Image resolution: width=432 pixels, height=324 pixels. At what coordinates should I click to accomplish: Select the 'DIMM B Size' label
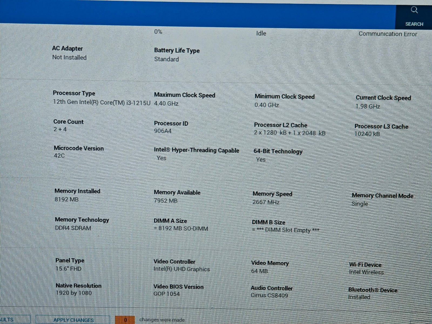click(269, 222)
